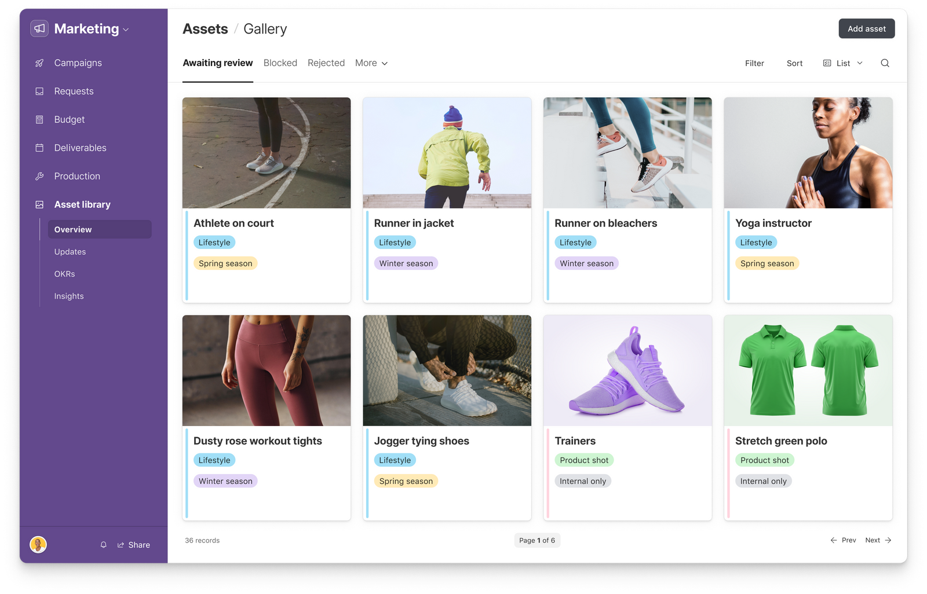The width and height of the screenshot is (927, 594).
Task: Expand the Marketing workspace dropdown
Action: (126, 30)
